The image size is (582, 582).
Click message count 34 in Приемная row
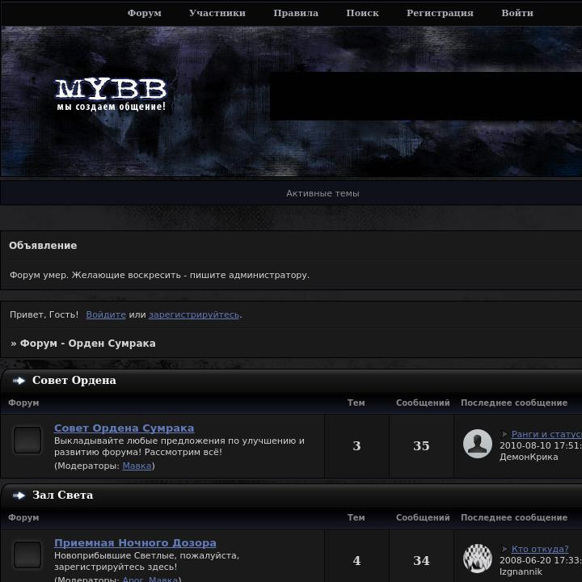pos(421,561)
